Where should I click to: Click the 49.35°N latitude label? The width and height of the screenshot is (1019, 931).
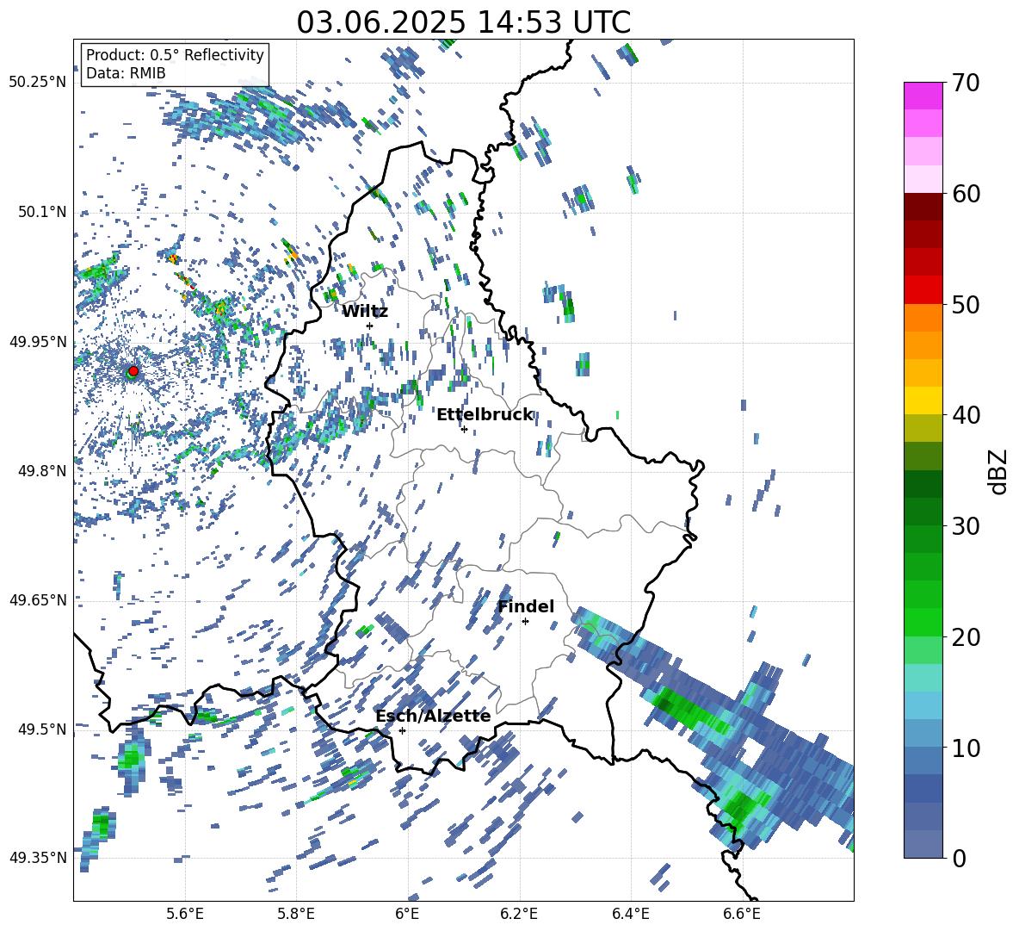38,858
